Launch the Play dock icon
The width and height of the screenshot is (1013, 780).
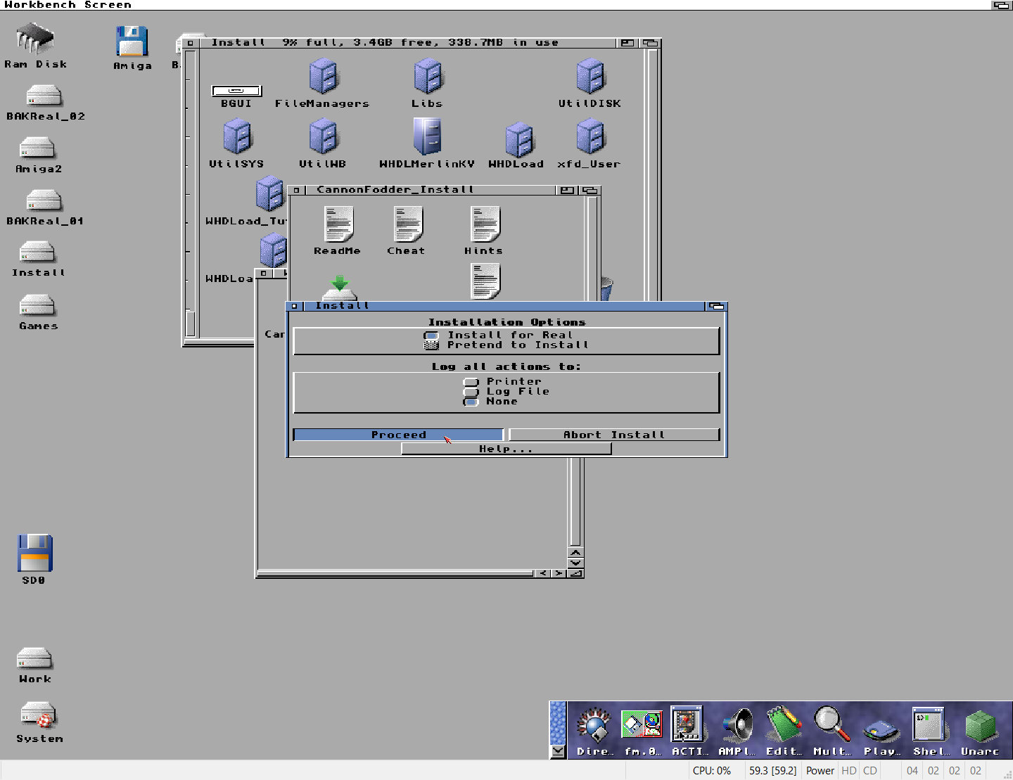point(881,730)
